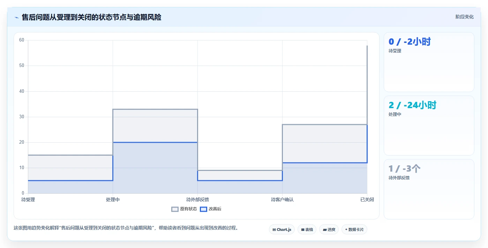Click the Chart.js tag chip
This screenshot has height=248, width=488.
pyautogui.click(x=282, y=230)
